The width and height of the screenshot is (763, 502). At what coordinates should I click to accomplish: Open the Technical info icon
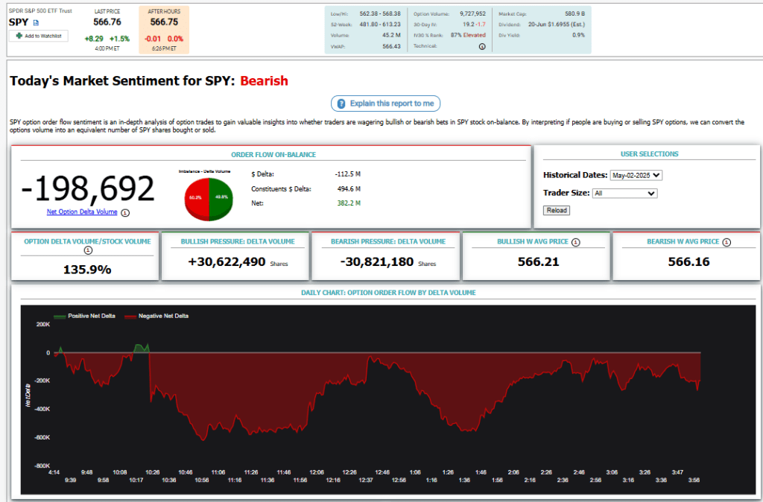pos(482,46)
